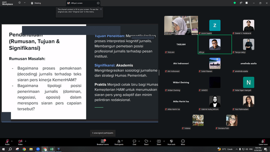Check green encryption shield status

pos(235,3)
